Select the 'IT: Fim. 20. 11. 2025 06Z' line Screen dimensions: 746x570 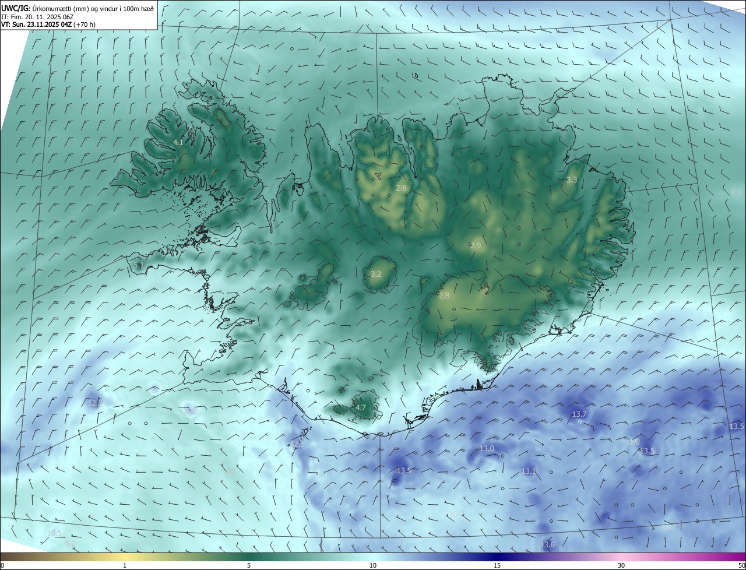(x=37, y=16)
